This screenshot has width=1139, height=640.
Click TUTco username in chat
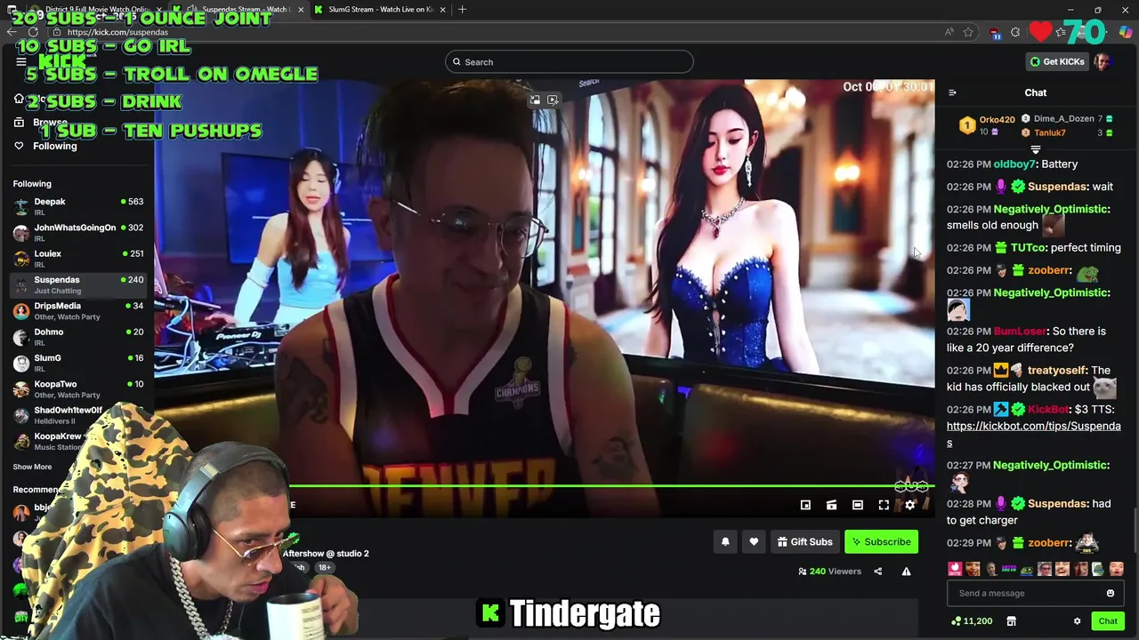coord(1027,248)
